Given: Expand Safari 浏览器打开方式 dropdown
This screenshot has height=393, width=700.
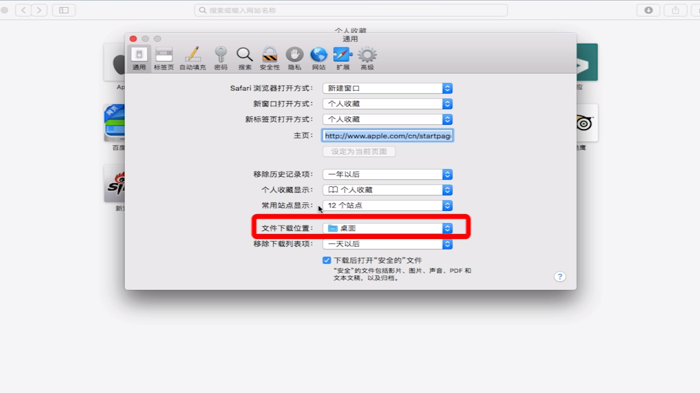Looking at the screenshot, I should coord(387,88).
